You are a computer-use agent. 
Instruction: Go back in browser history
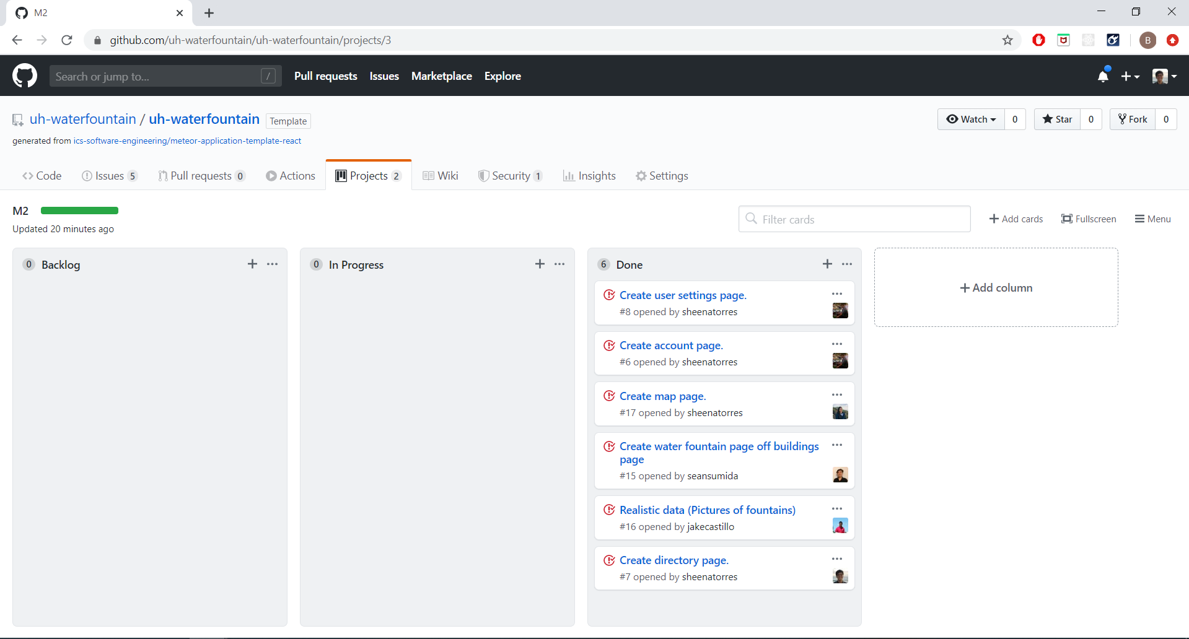point(17,40)
